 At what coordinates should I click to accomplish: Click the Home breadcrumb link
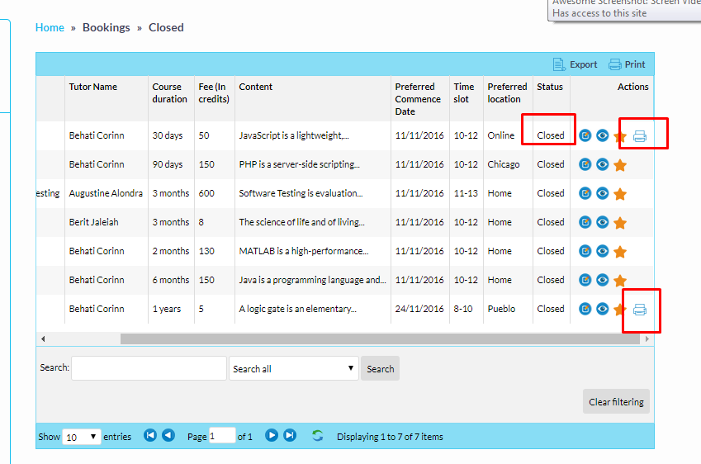[x=50, y=27]
